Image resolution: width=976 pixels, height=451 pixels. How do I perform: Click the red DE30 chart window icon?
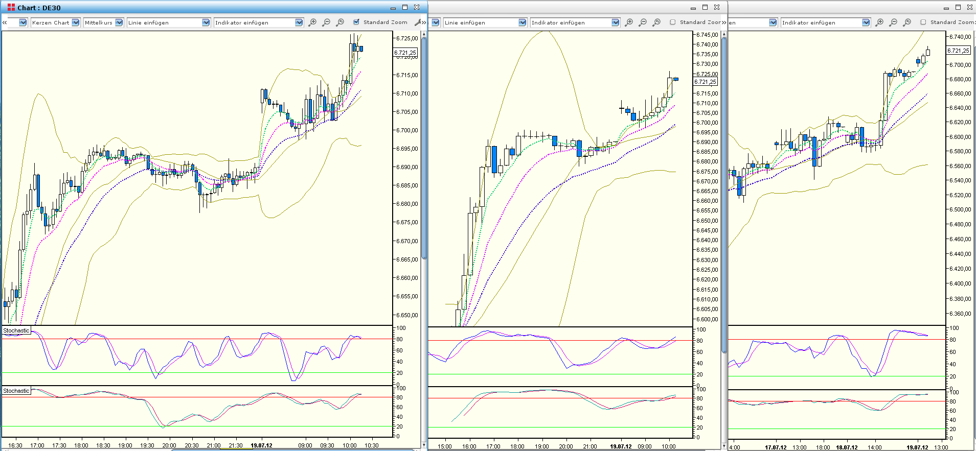11,7
